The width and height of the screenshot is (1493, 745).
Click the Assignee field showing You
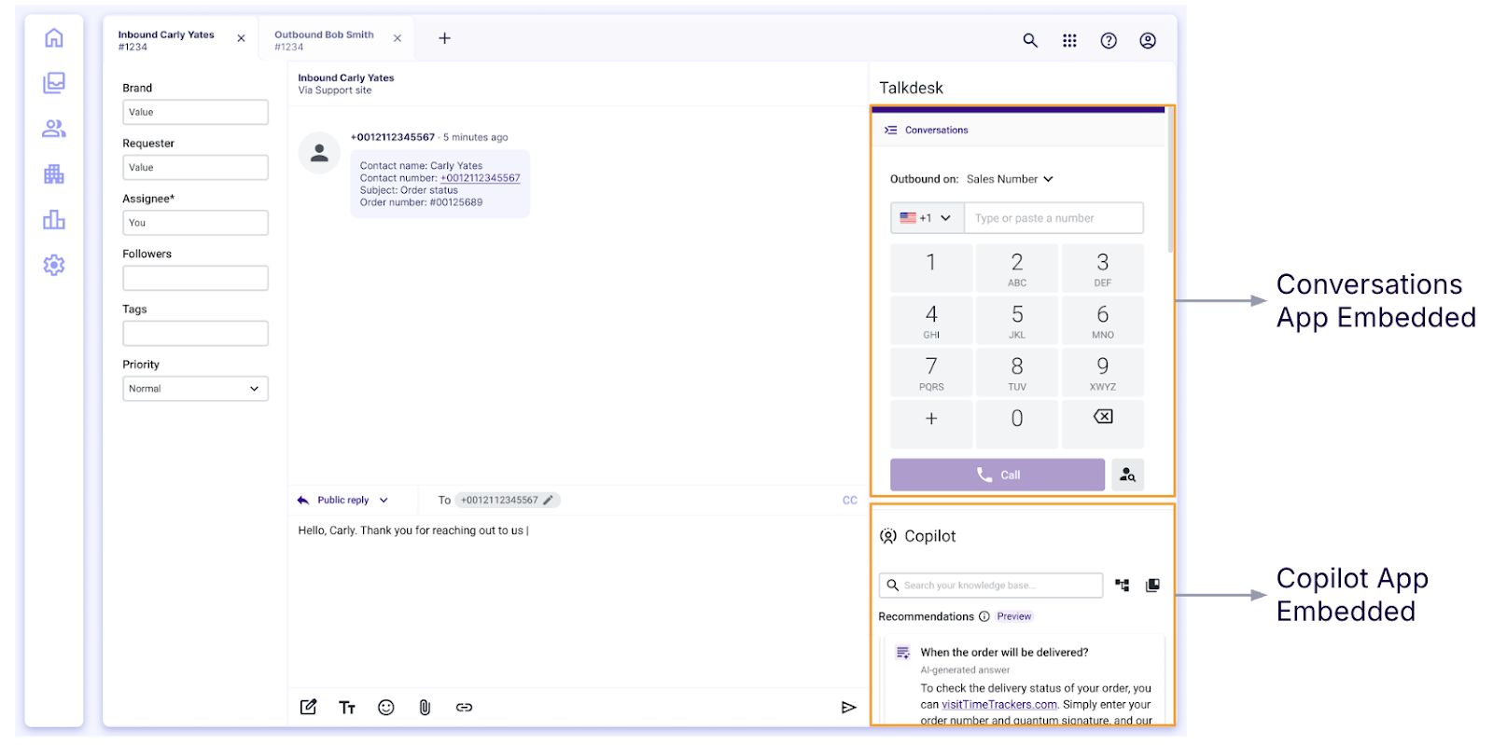coord(195,223)
